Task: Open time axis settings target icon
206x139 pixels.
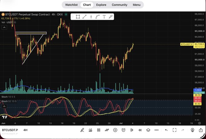Action: 199,123
